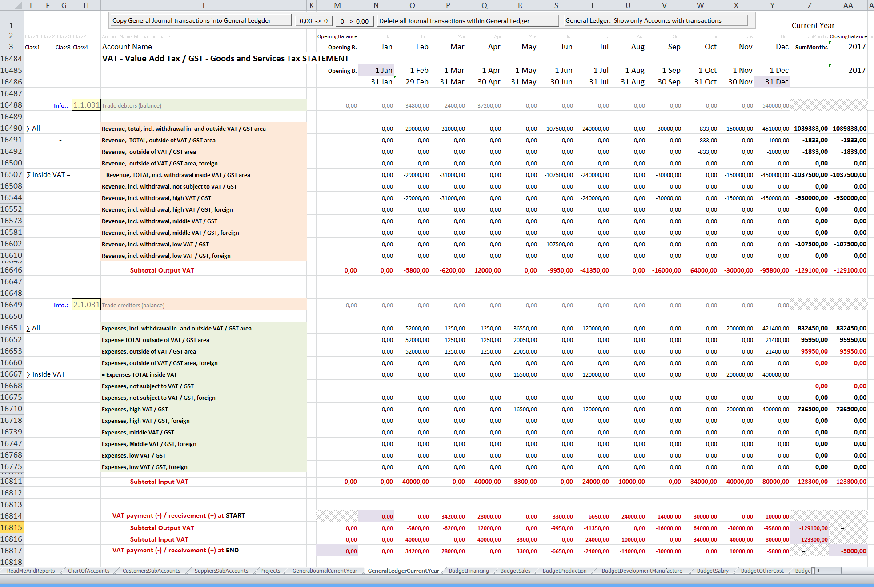This screenshot has height=587, width=874.
Task: Open the SuppliersSubAccounts sheet
Action: point(221,571)
